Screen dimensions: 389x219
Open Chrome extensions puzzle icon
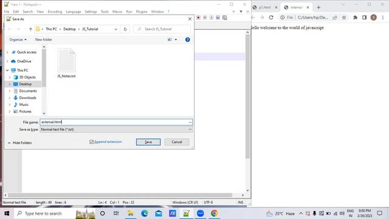click(x=355, y=18)
